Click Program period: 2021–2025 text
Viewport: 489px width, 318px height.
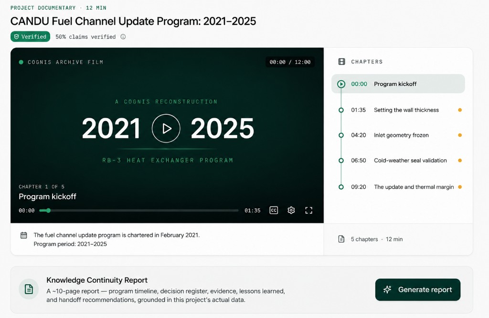(70, 244)
